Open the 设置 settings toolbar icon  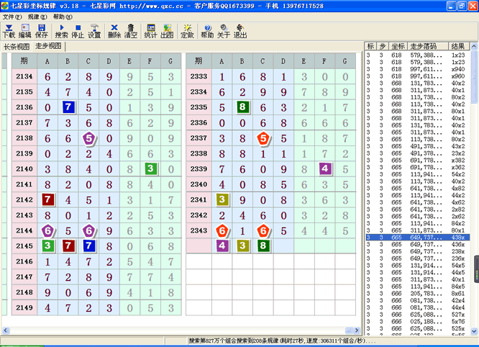[x=94, y=32]
